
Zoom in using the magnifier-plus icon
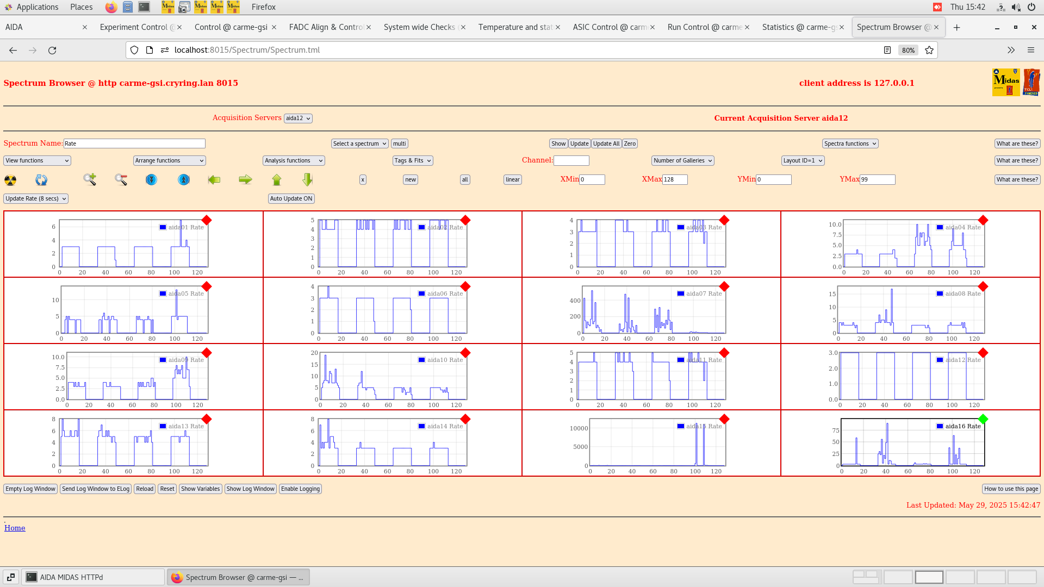click(x=89, y=179)
